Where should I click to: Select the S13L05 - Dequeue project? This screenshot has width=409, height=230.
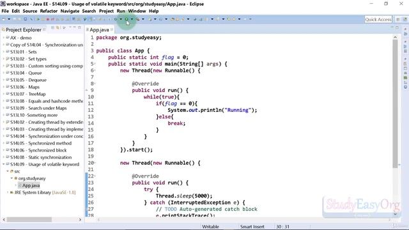28,80
